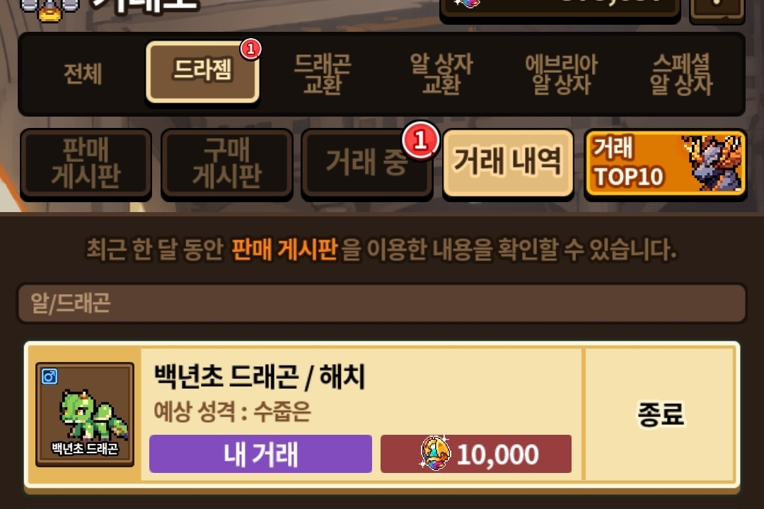Show the 거래 중 list
The image size is (764, 509).
[x=367, y=163]
